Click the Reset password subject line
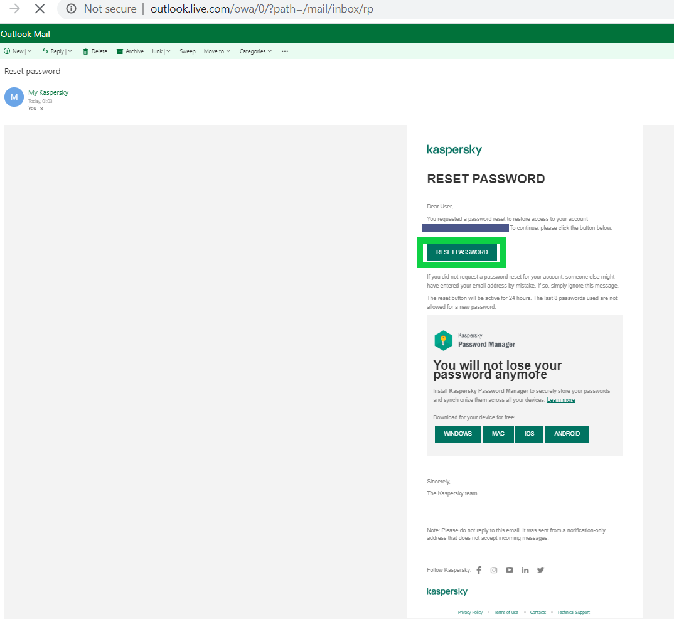674x619 pixels. pos(32,72)
